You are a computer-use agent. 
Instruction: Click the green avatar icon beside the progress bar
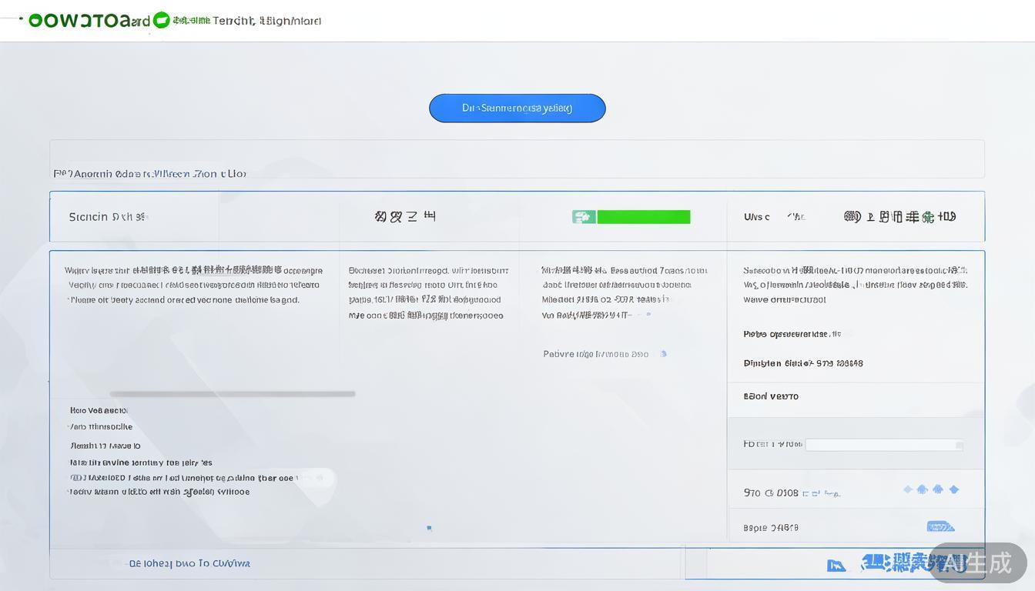(584, 216)
